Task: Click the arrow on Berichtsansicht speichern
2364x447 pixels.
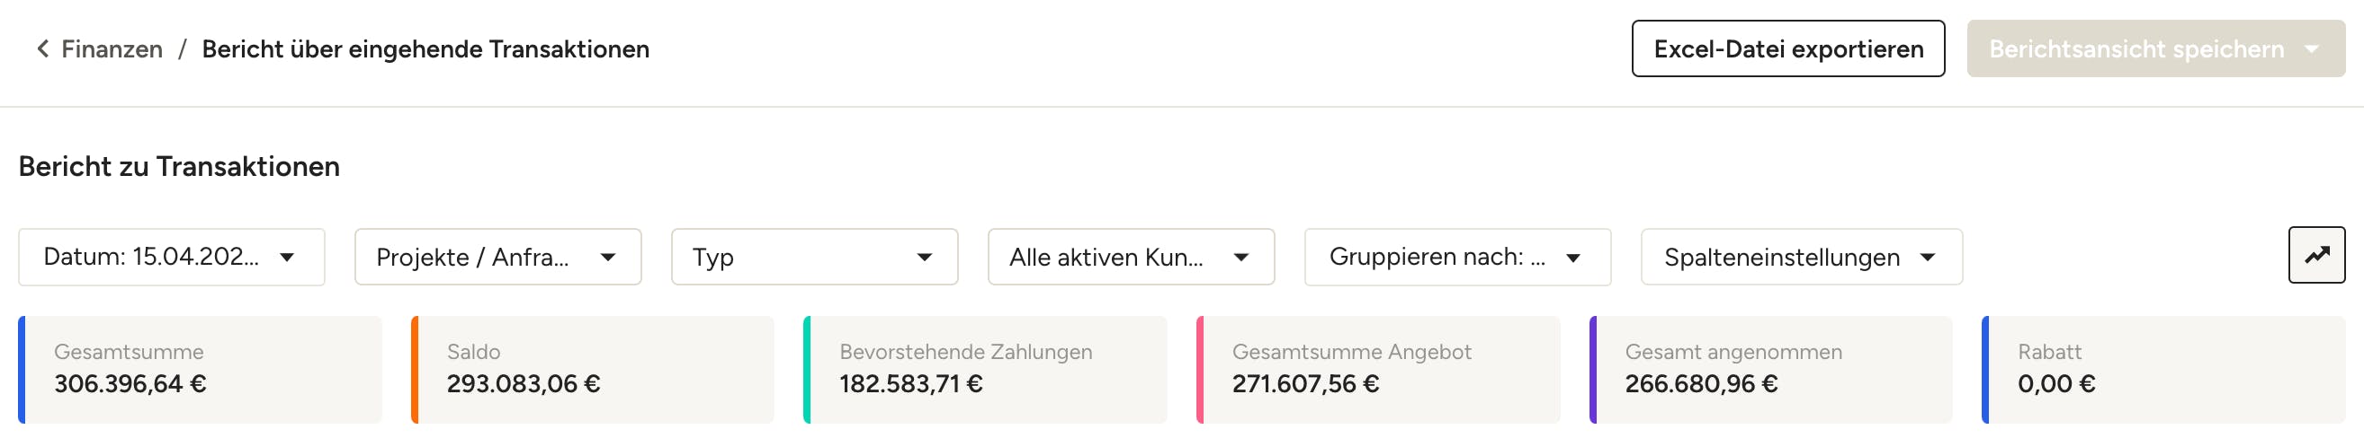Action: point(2312,49)
